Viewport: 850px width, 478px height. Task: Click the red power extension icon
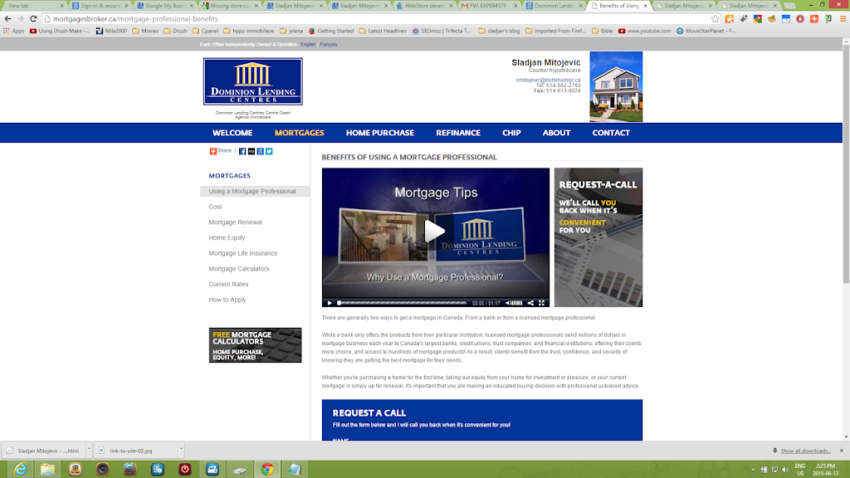point(800,18)
